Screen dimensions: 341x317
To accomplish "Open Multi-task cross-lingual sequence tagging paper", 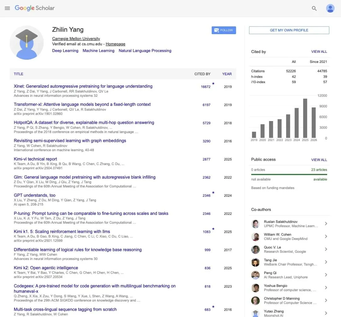I will (x=65, y=309).
